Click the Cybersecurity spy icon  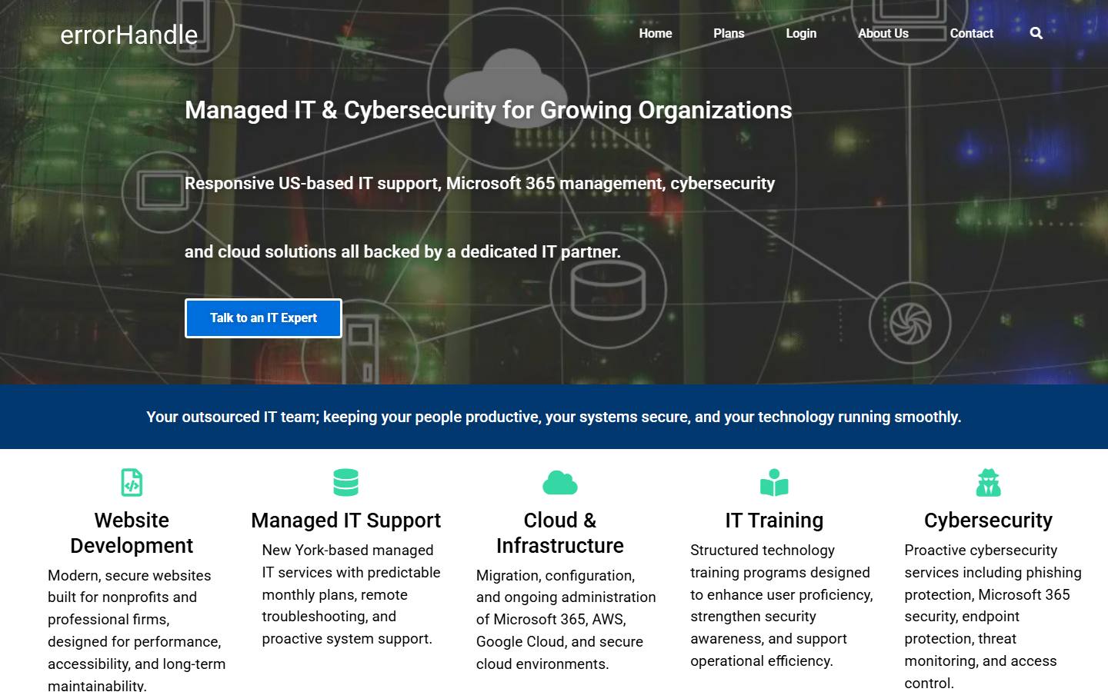[988, 483]
